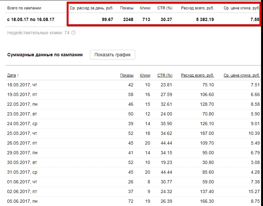
Task: Click the spend value 187.00 for 25.05.2017
Action: 207,134
